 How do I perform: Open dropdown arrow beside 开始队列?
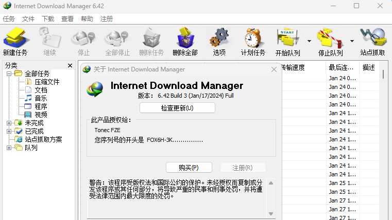pos(309,41)
